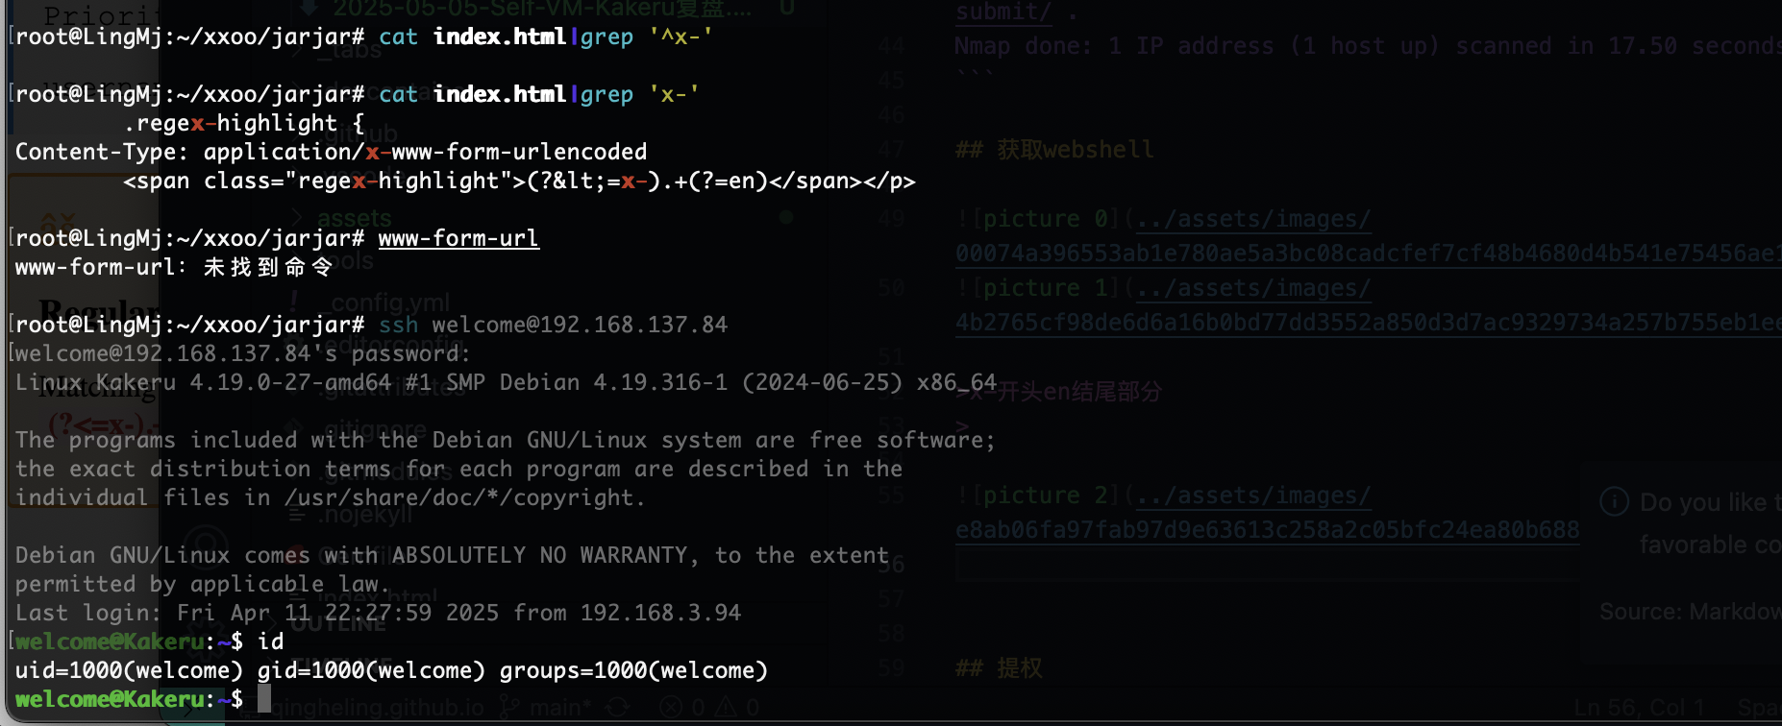Switch to the 2025-05-05-Self-VM-Kakeru复盘 tab
The height and width of the screenshot is (726, 1782).
point(542,9)
